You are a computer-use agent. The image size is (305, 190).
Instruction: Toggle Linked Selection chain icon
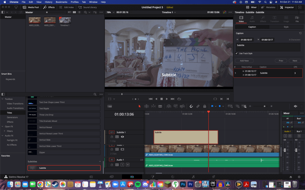[198, 106]
